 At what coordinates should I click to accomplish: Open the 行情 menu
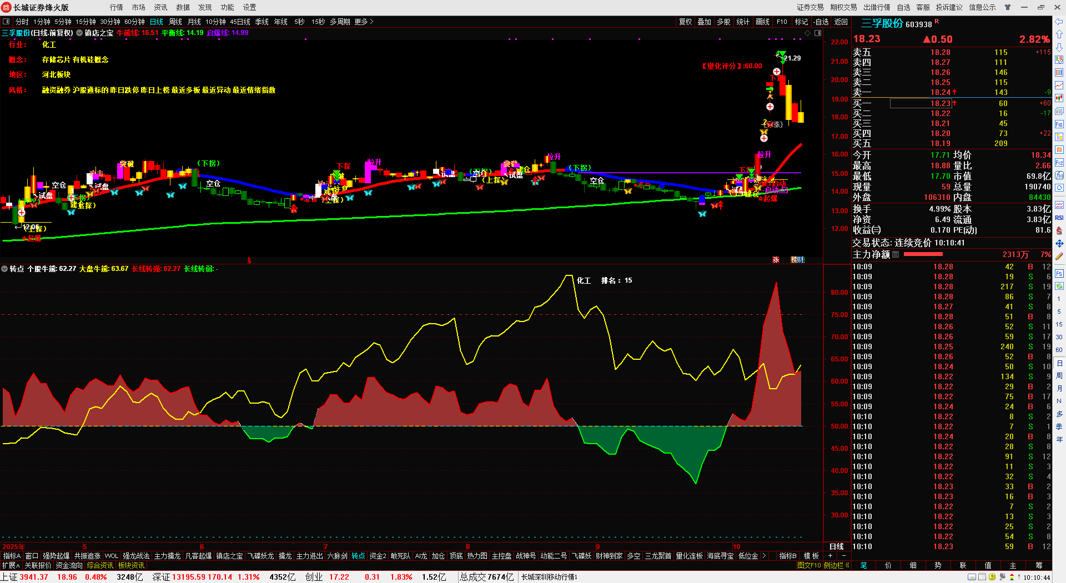tap(117, 7)
